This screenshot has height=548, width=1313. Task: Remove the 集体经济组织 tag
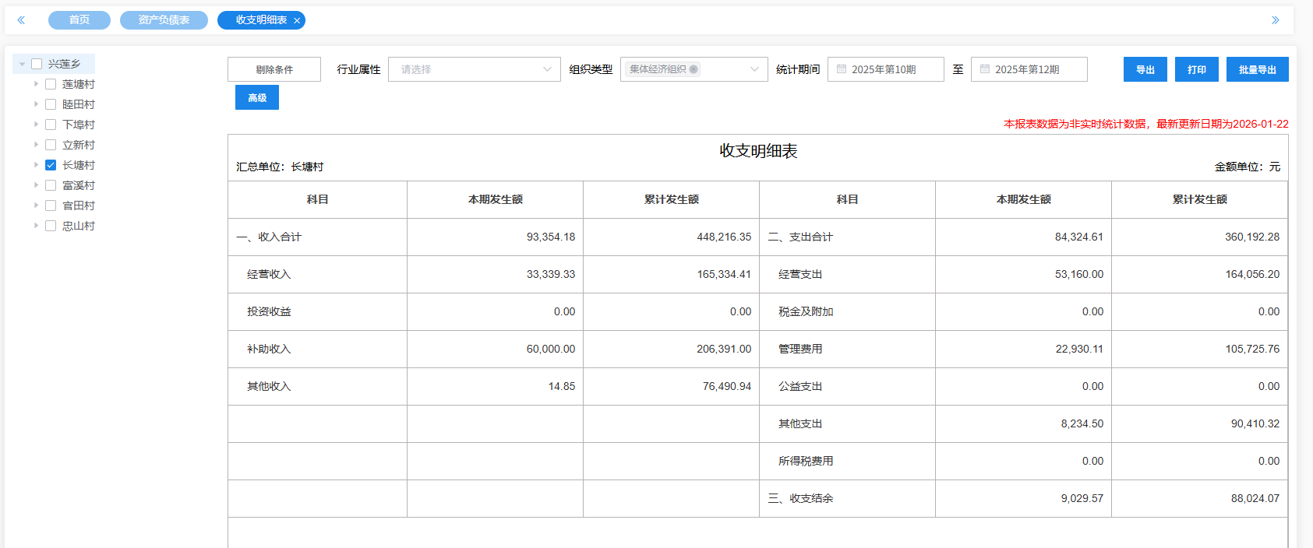[x=694, y=69]
